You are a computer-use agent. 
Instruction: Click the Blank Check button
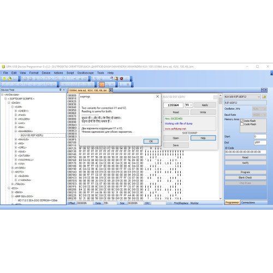pyautogui.click(x=245, y=177)
